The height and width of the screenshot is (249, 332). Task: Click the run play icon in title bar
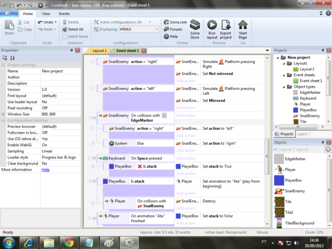click(41, 5)
